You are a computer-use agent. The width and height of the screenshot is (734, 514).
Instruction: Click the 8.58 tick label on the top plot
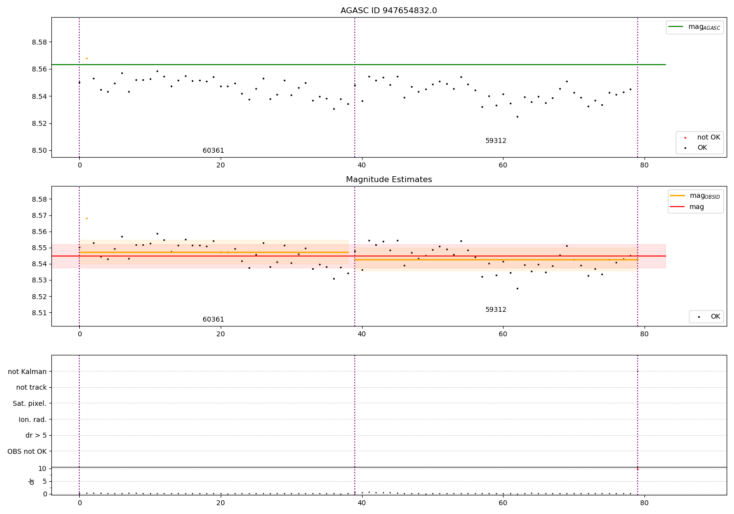pos(39,42)
